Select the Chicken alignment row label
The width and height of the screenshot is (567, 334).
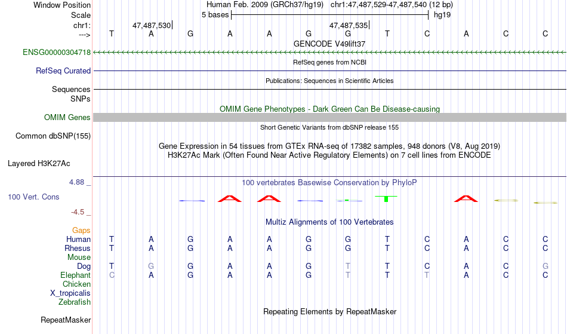76,284
